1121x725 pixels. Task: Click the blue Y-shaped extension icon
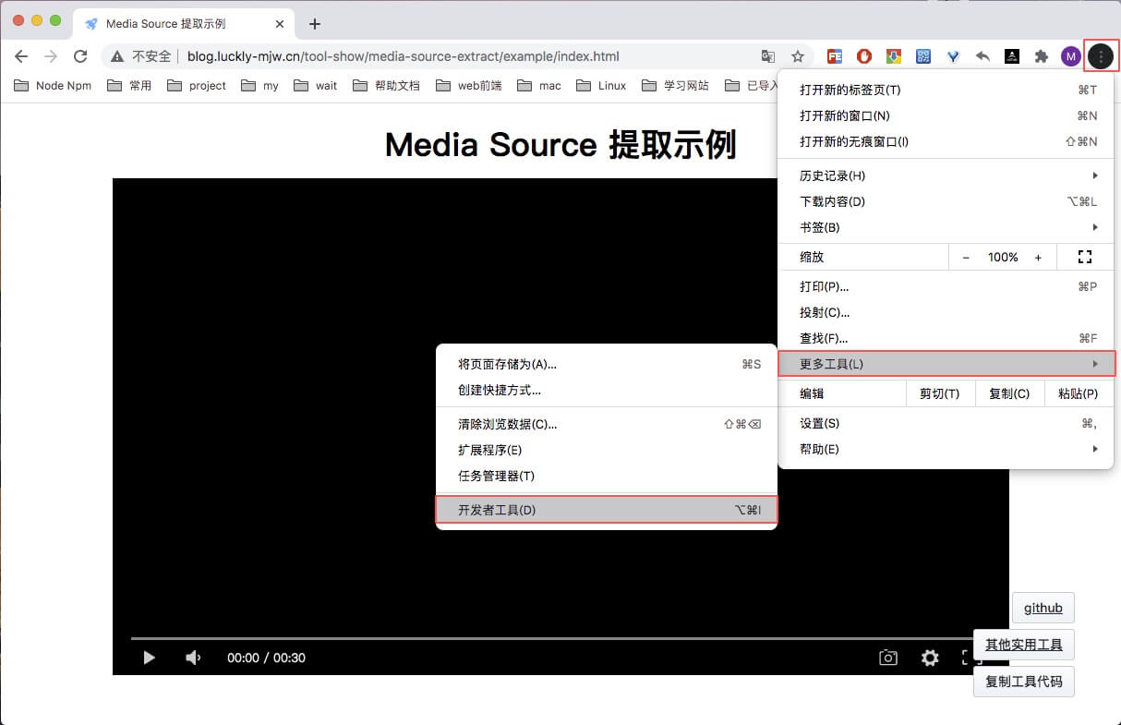click(953, 56)
